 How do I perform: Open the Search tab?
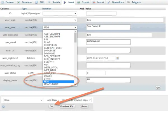54,2
